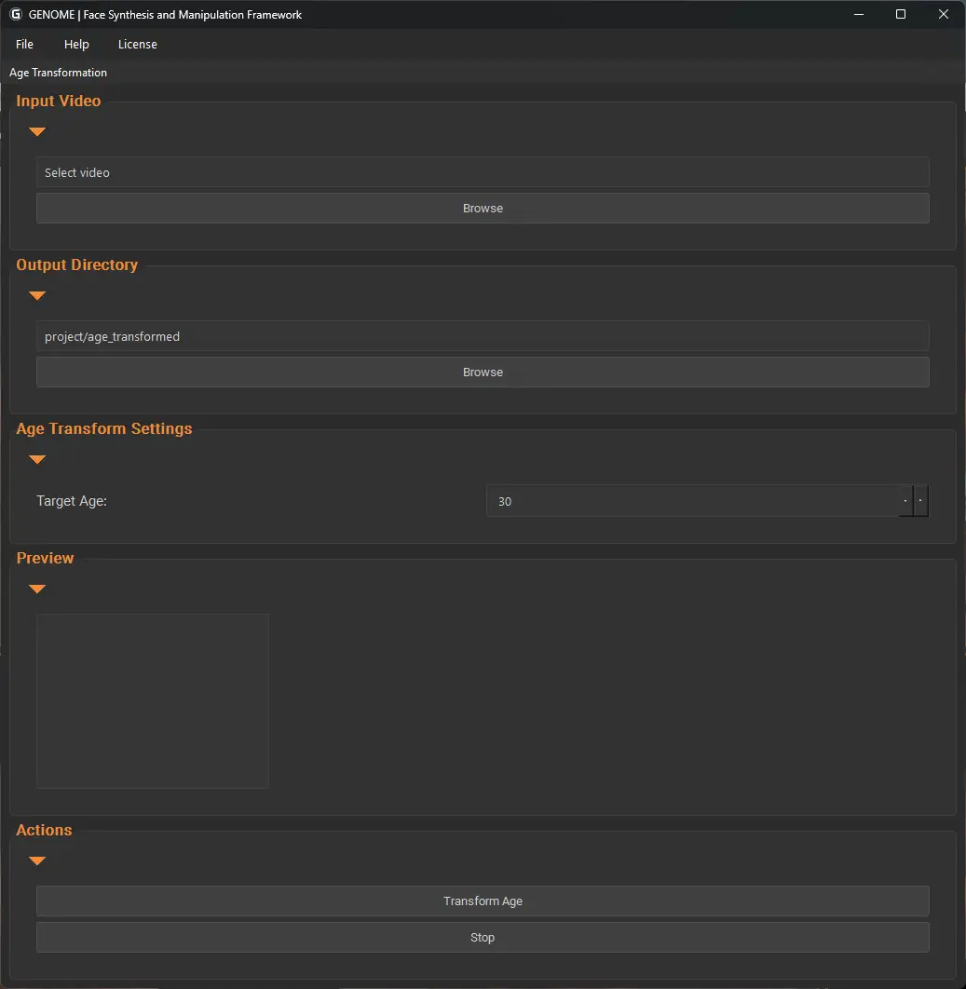Click the Target Age label

click(72, 501)
